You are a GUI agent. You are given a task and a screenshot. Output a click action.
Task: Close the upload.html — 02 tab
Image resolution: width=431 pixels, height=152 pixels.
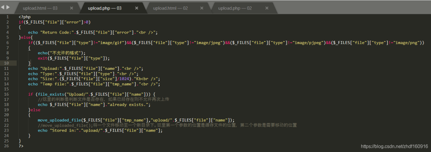tap(202, 8)
